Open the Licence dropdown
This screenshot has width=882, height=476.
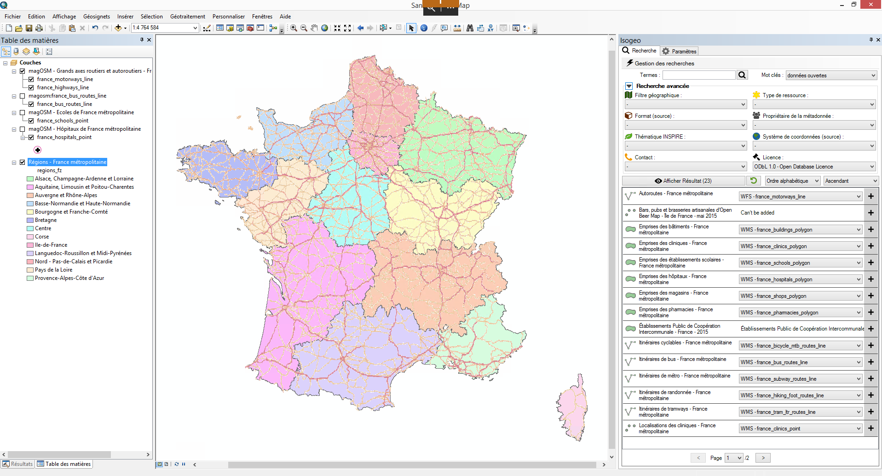814,167
